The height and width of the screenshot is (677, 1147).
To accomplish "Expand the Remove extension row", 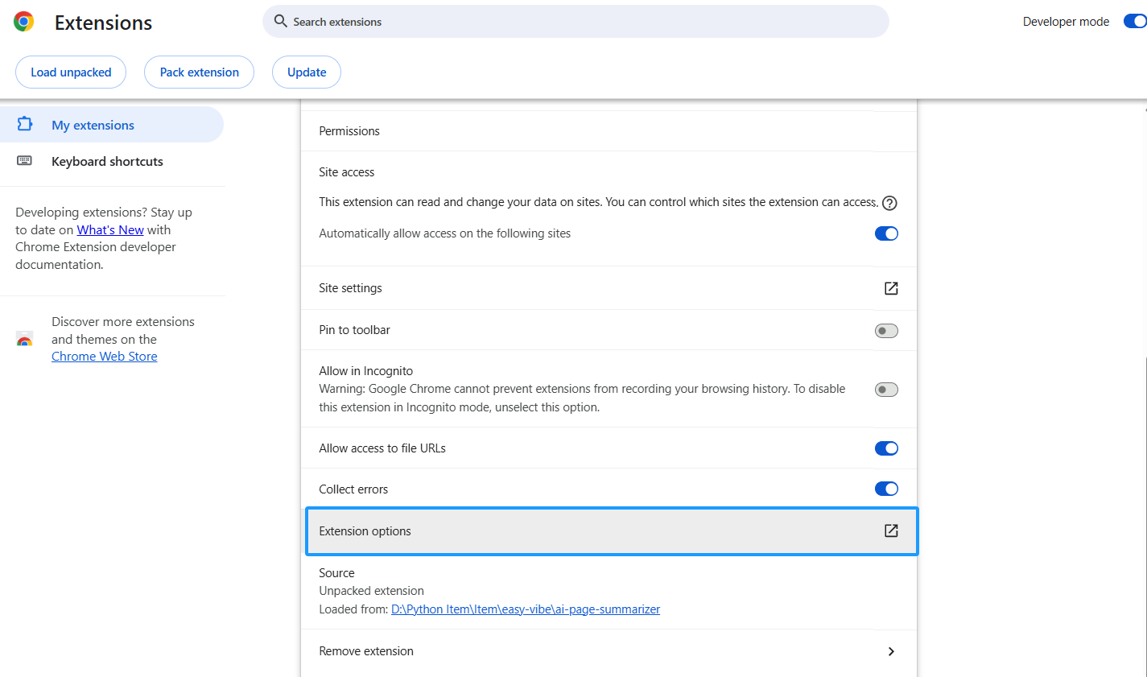I will point(891,650).
